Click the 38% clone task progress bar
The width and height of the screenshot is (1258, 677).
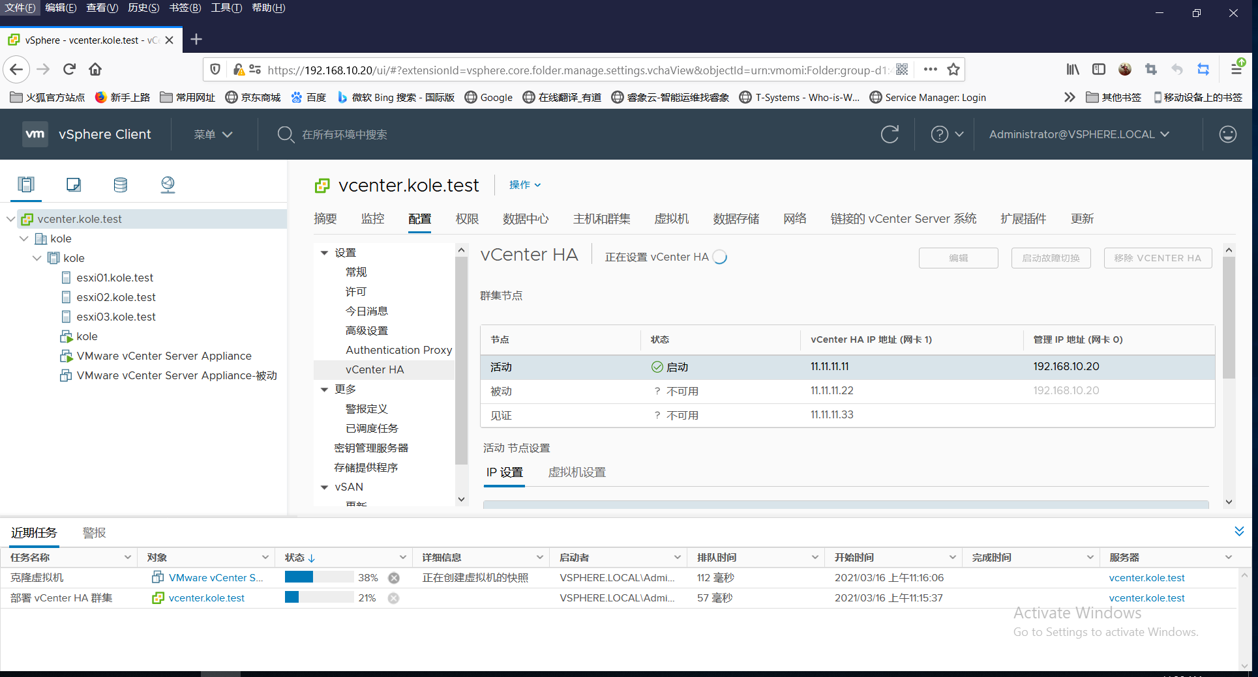point(318,577)
